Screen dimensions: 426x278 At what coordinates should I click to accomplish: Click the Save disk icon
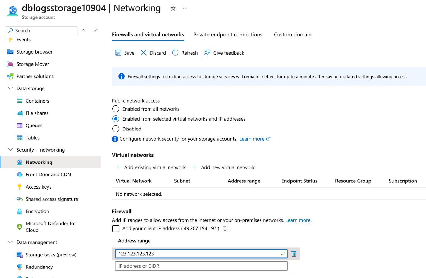[118, 53]
